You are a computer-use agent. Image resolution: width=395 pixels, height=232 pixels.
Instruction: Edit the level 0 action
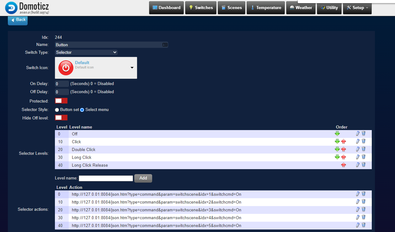(x=358, y=194)
